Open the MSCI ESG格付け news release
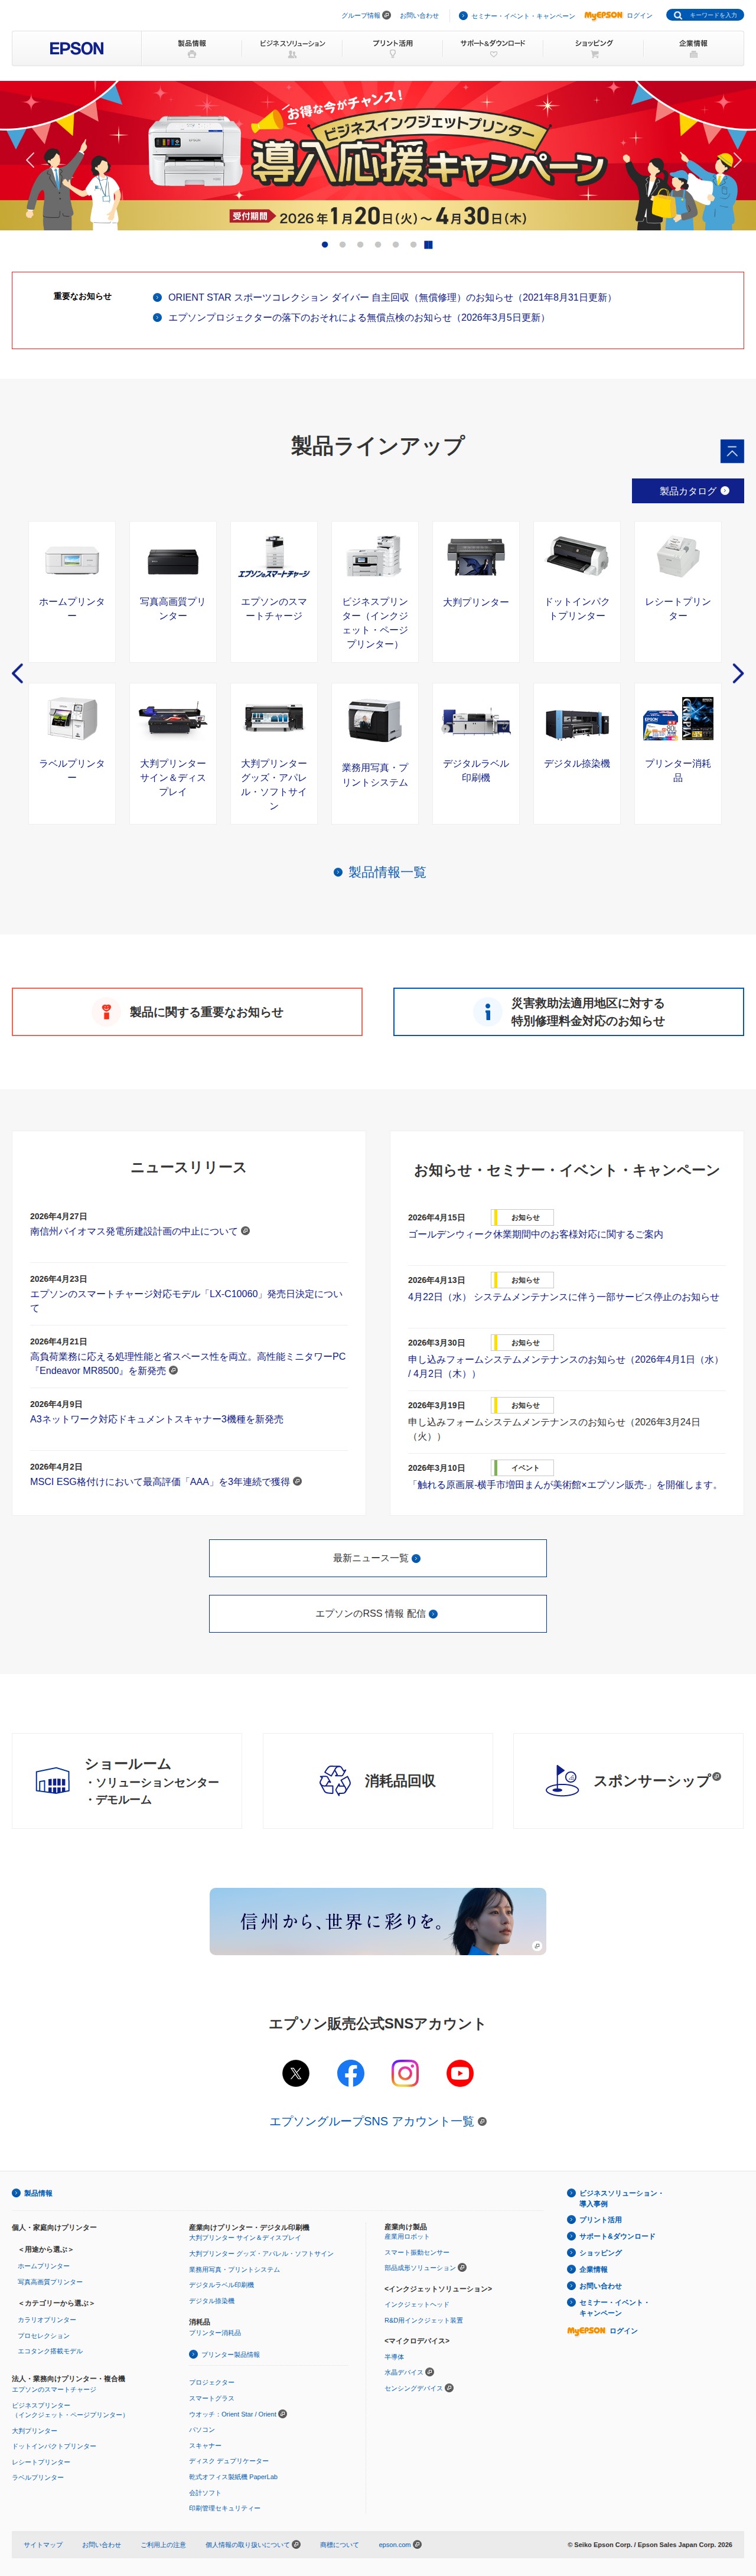The image size is (756, 2576). 166,1482
